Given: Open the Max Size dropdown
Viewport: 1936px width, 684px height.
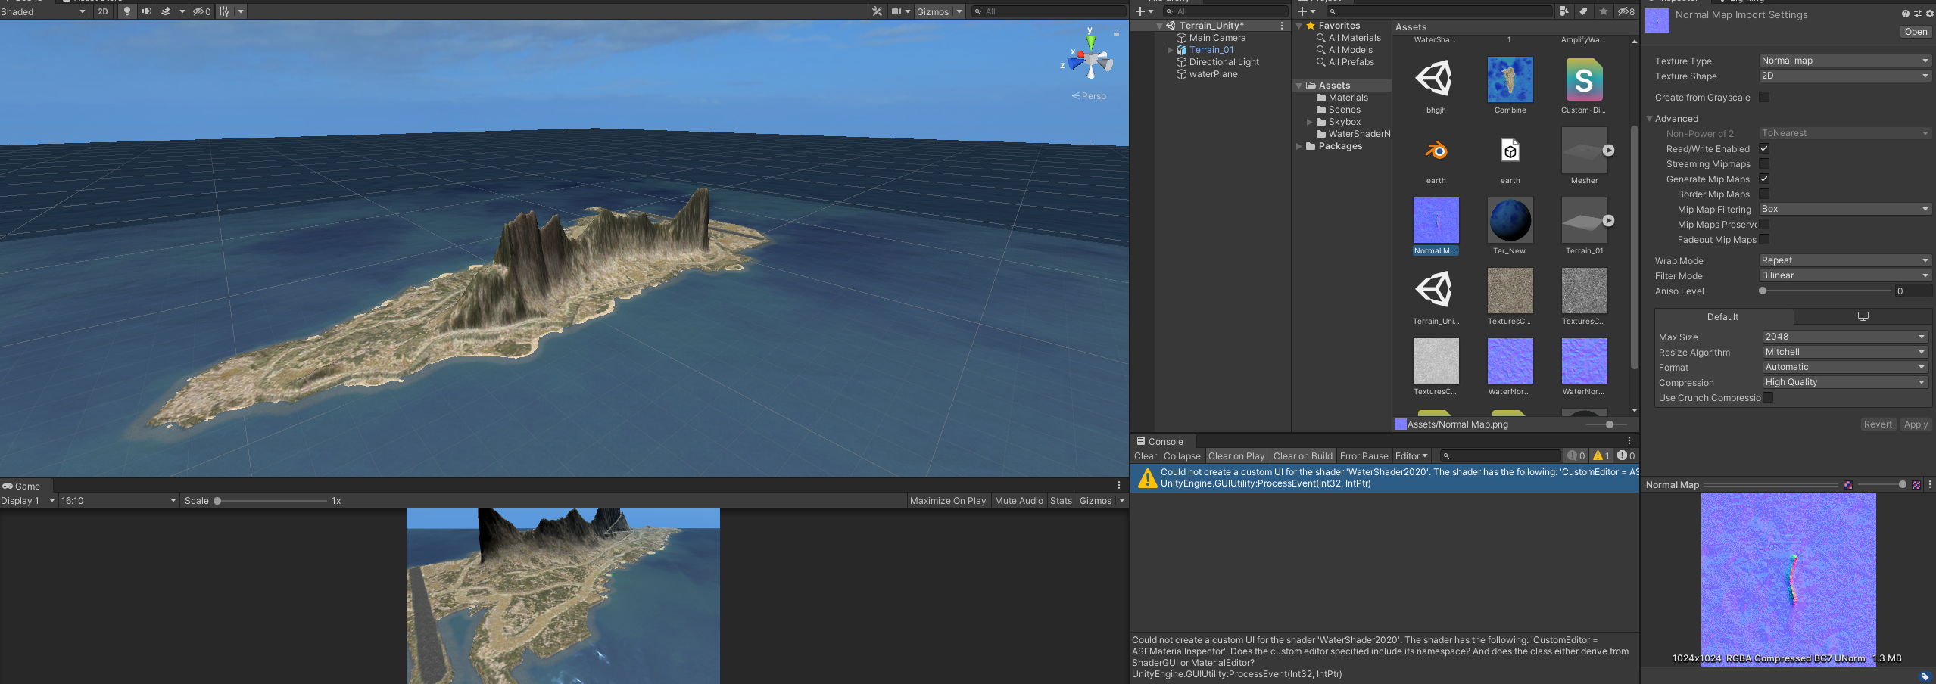Looking at the screenshot, I should point(1845,337).
